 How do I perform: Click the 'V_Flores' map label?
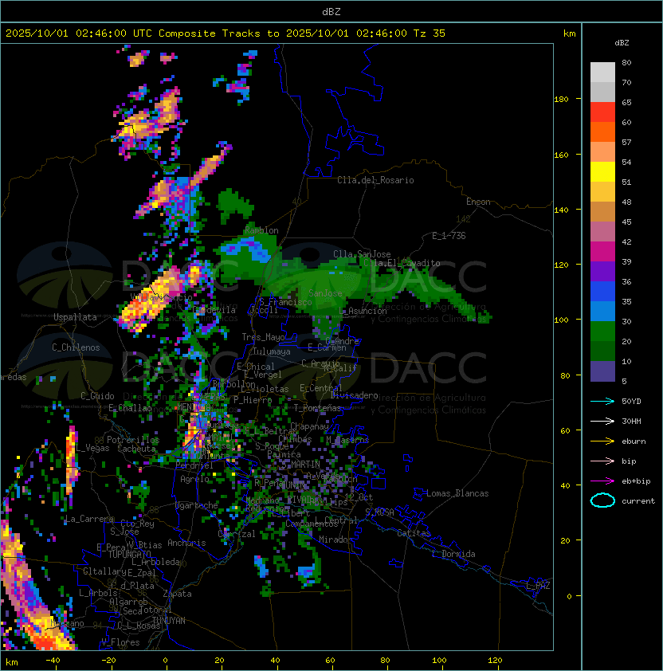120,642
